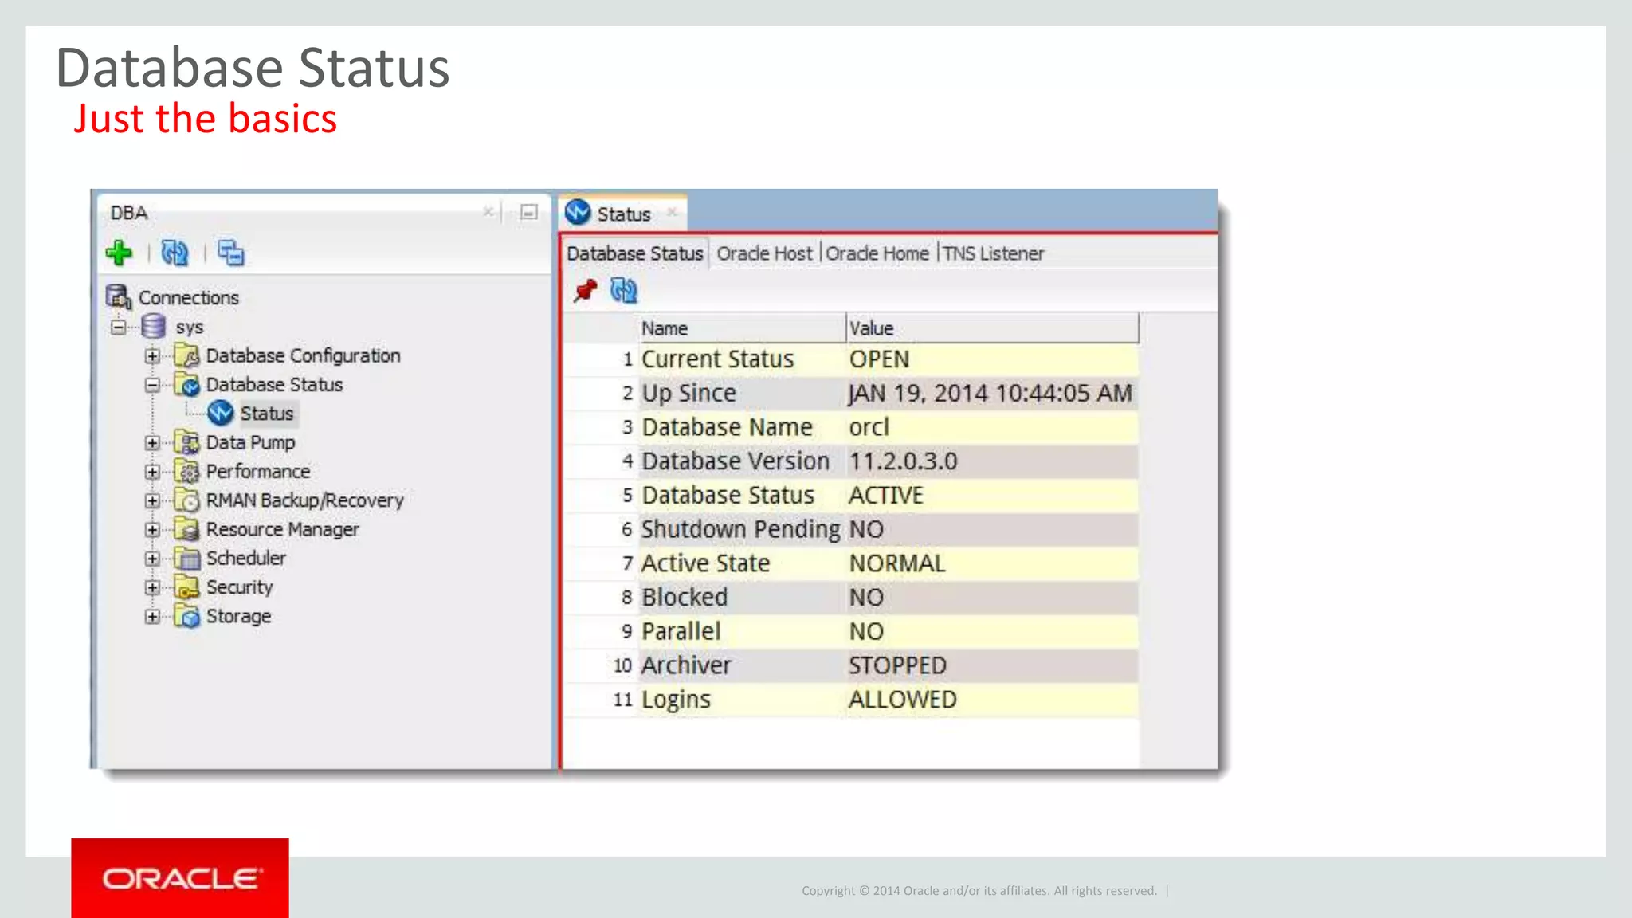Switch to the Database Status sub-tab
1632x918 pixels.
635,253
